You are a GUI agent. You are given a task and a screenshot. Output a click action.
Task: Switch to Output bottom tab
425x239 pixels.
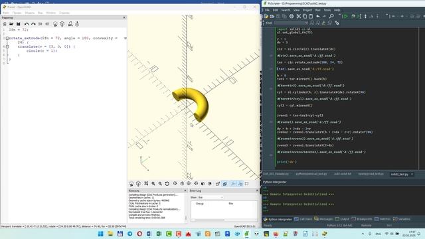click(x=343, y=219)
